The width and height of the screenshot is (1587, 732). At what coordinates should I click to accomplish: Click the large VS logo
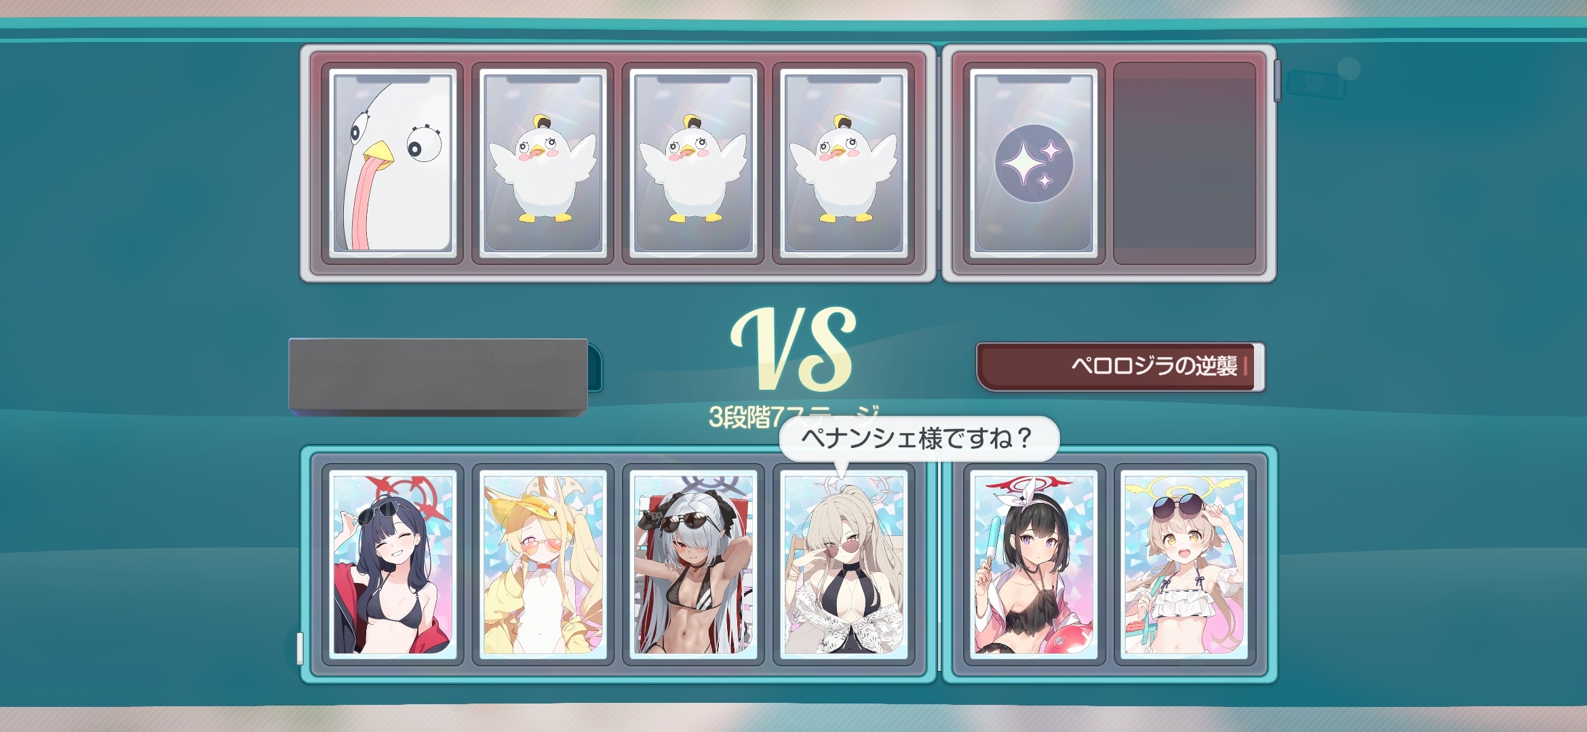point(793,349)
